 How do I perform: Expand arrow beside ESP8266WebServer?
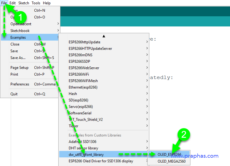point(147,68)
